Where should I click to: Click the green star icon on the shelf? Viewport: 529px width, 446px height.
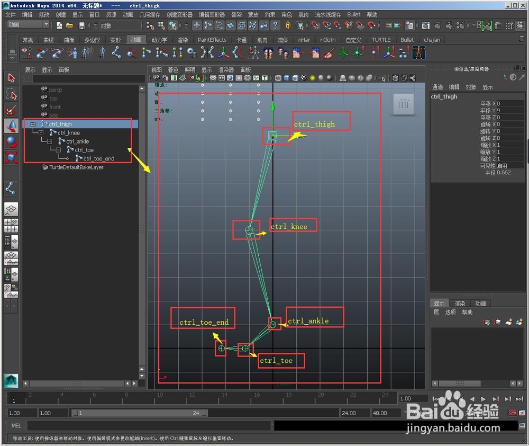(x=343, y=53)
